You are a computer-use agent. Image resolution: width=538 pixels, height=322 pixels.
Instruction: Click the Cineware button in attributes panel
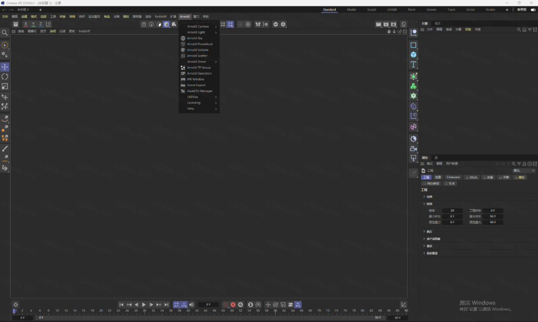(453, 178)
